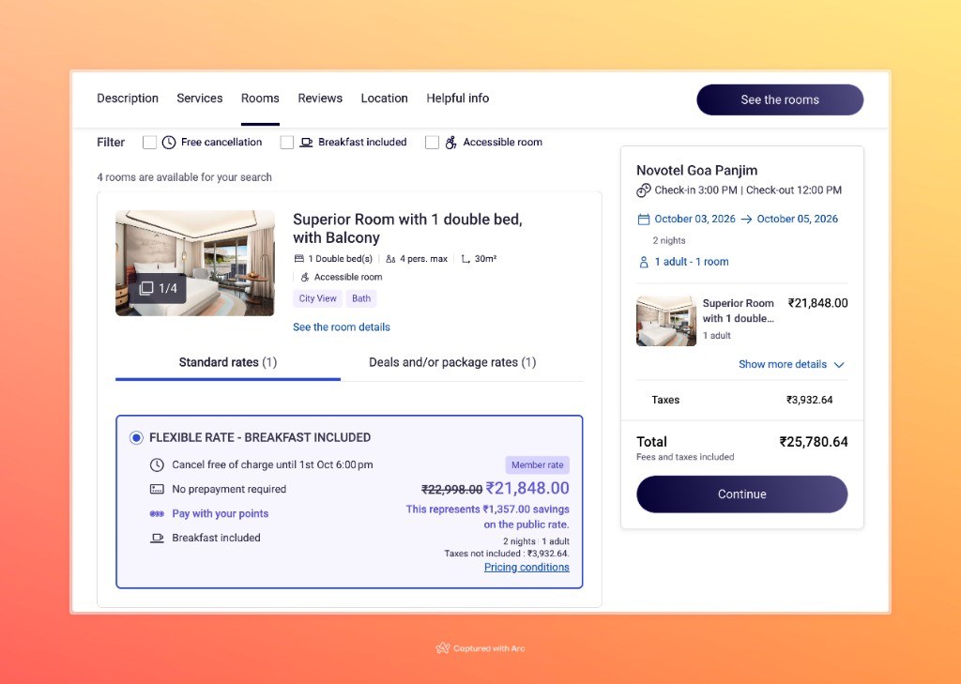
Task: Click the Bath tag
Action: pyautogui.click(x=361, y=298)
